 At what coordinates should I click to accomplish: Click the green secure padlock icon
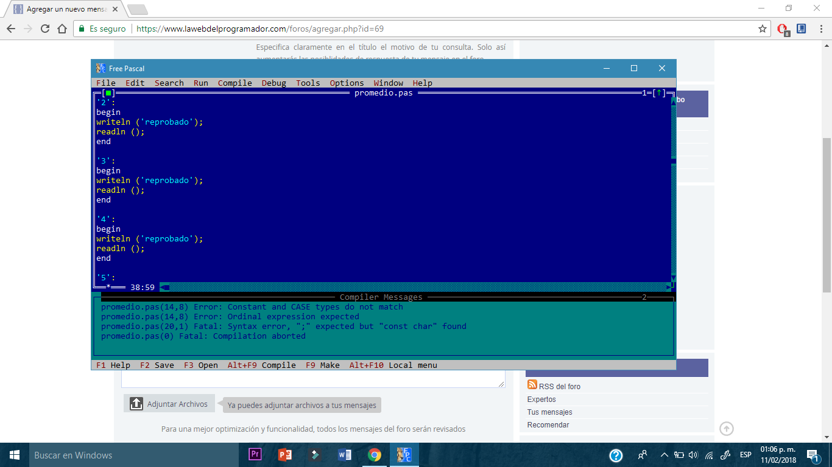82,29
